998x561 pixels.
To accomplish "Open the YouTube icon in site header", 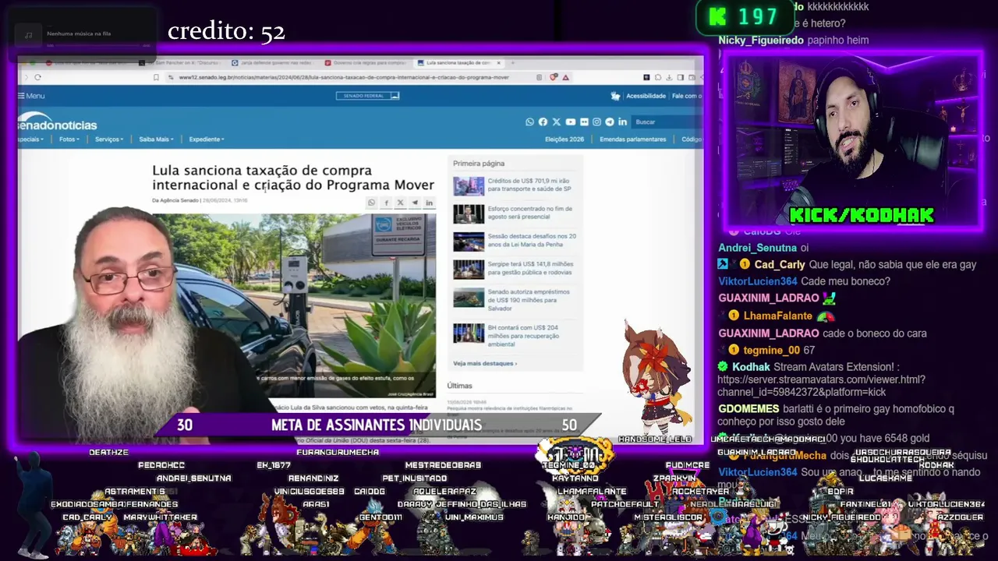I will pyautogui.click(x=570, y=122).
